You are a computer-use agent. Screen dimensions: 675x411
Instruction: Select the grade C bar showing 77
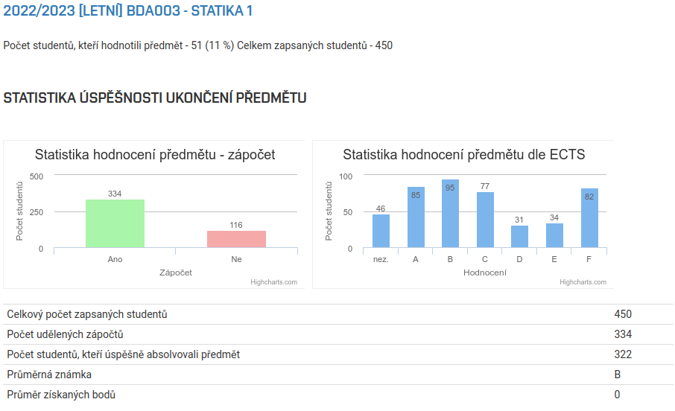click(485, 220)
